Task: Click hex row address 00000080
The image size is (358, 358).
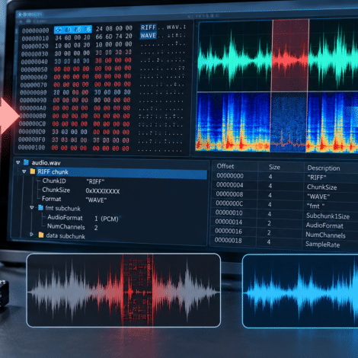Action: point(34,93)
